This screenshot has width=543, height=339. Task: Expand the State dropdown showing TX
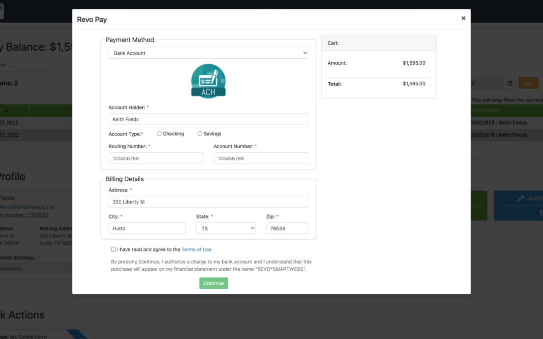[x=225, y=228]
